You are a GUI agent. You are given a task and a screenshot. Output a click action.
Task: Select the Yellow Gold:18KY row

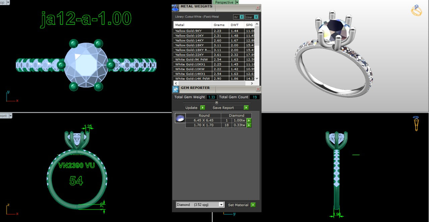click(x=214, y=45)
